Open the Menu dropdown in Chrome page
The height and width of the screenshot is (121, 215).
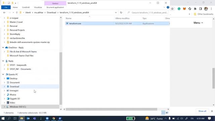198,23
